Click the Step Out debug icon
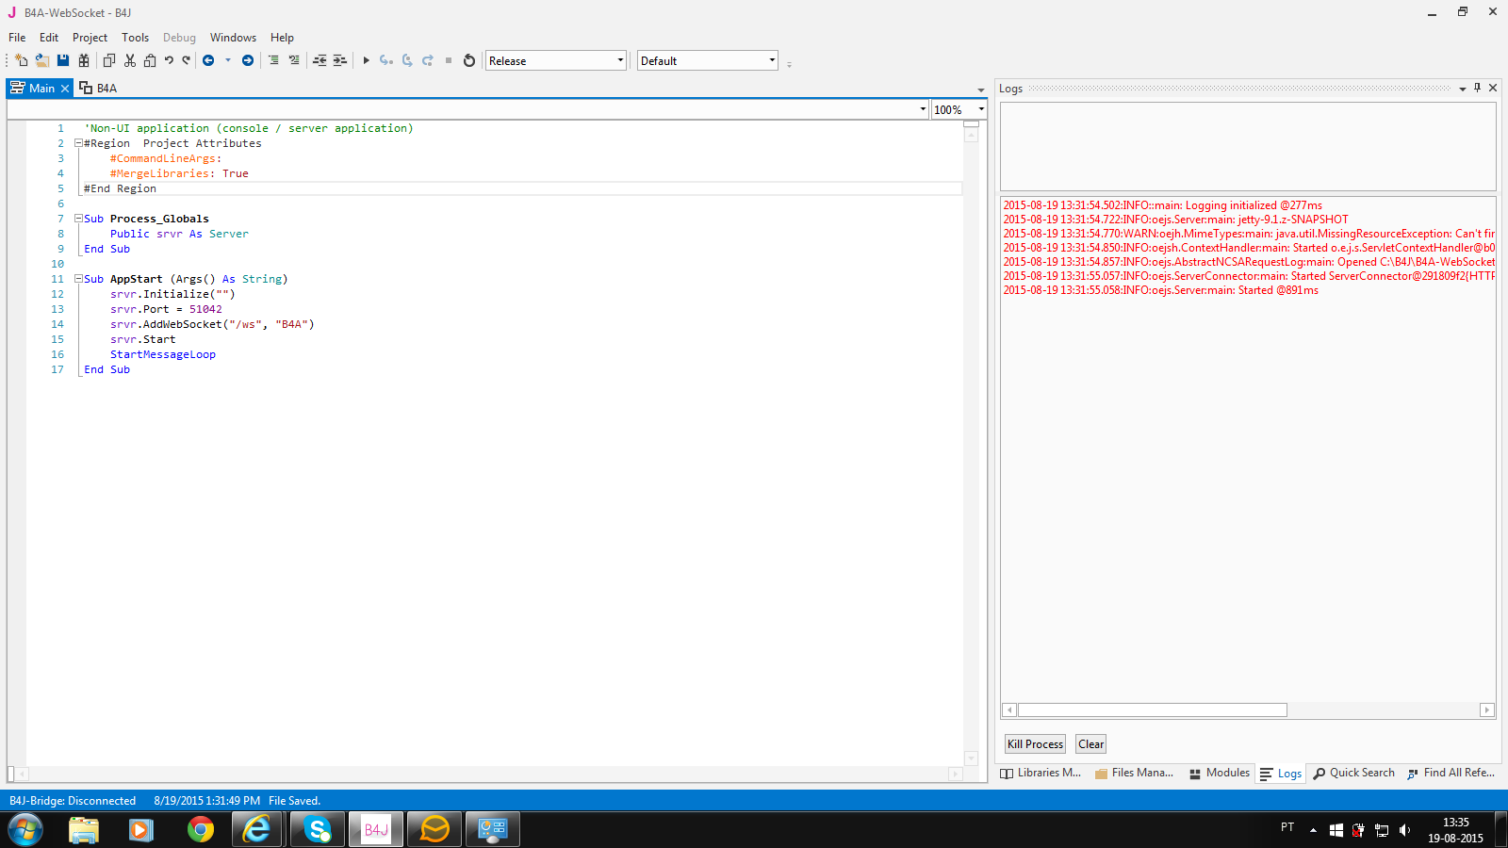The image size is (1508, 848). pos(428,60)
